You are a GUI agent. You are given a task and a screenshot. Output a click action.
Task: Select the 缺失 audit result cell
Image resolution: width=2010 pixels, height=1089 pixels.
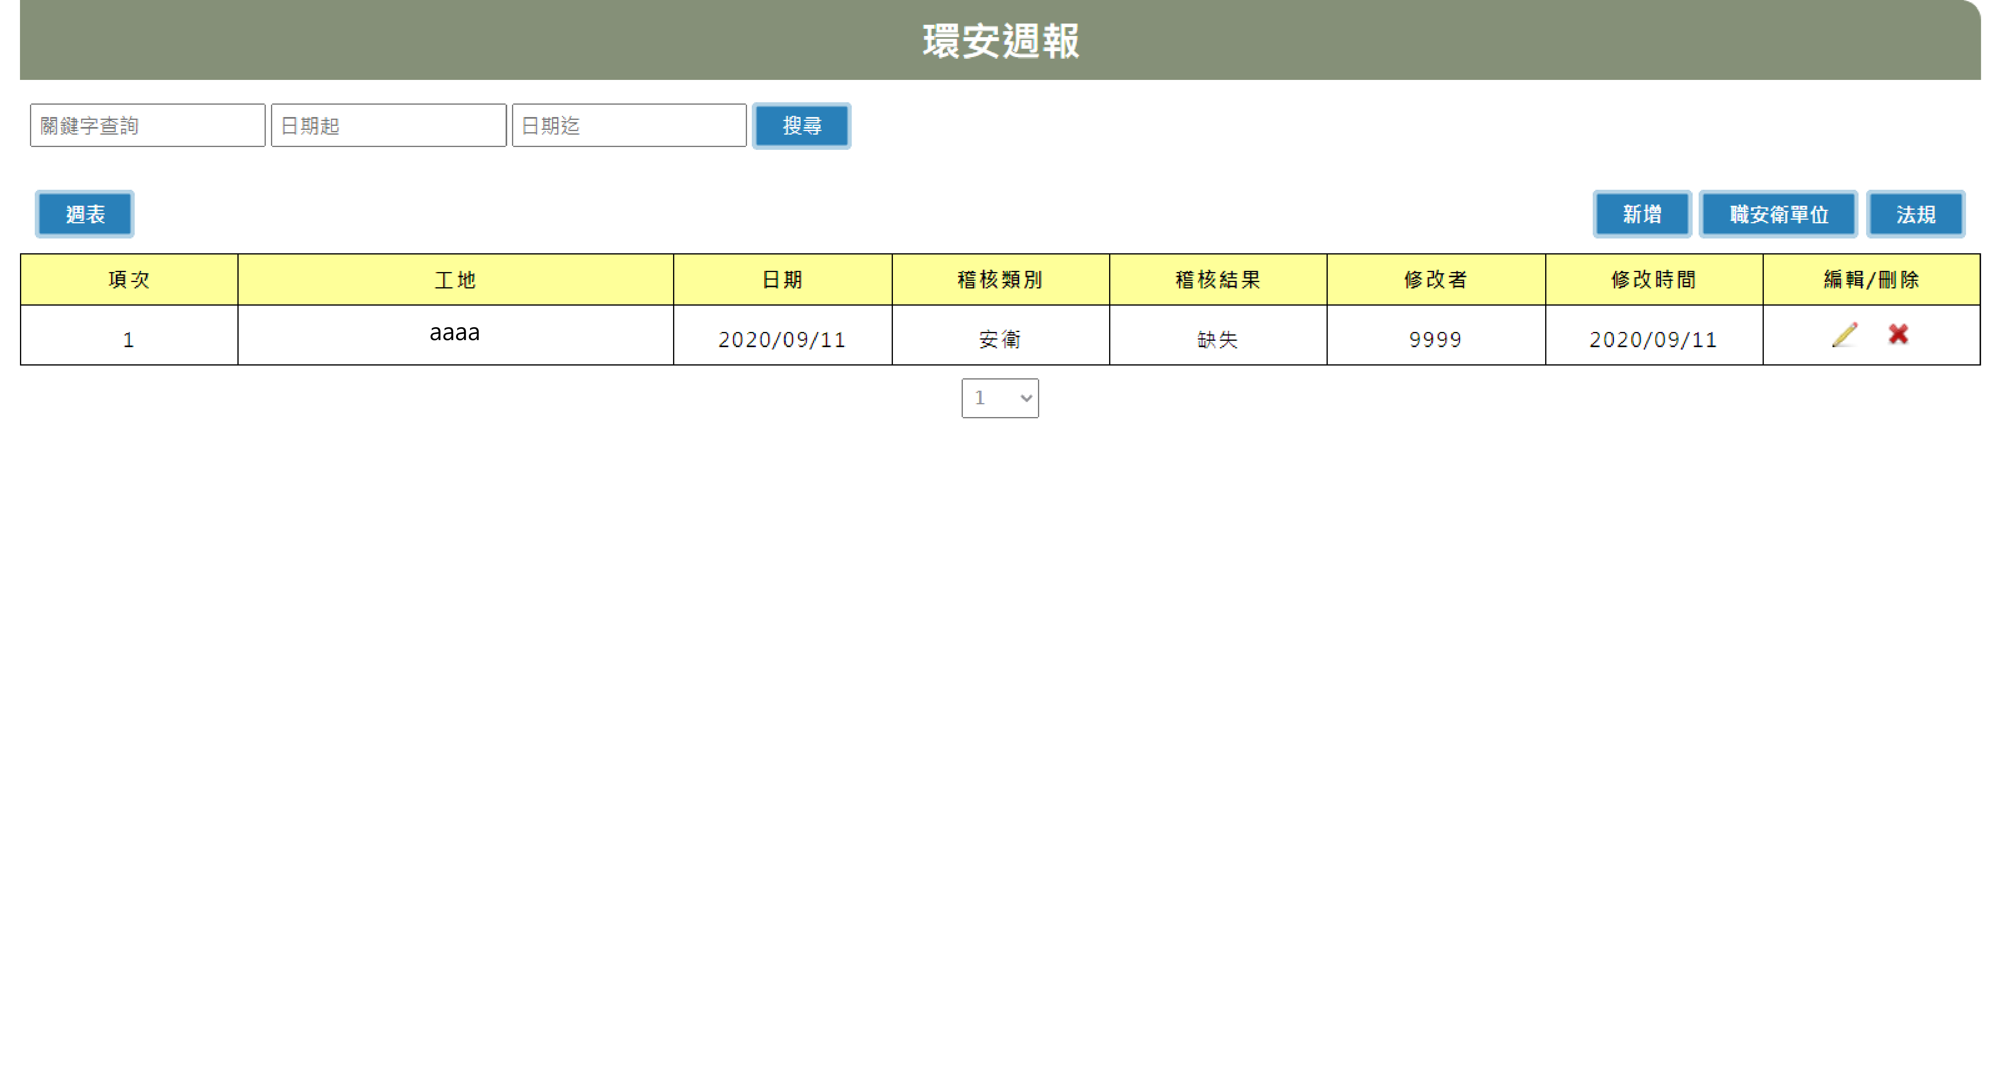[x=1218, y=335]
